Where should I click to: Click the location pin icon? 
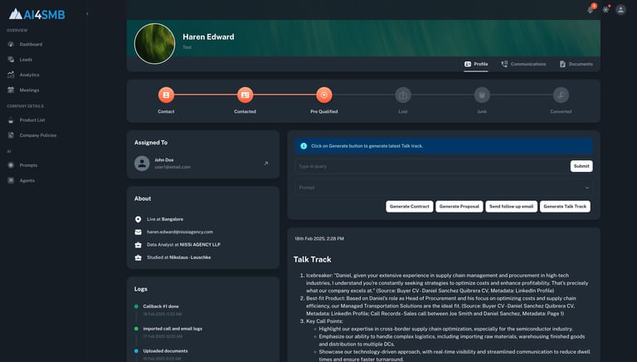139,219
